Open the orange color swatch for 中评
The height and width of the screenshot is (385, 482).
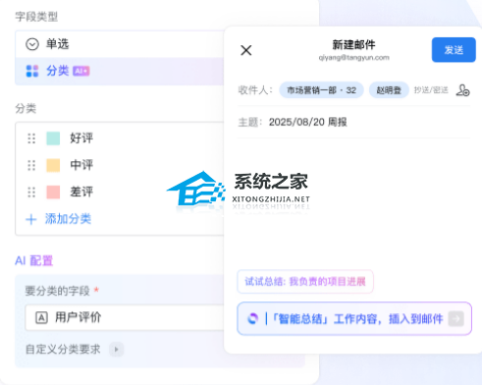click(53, 165)
